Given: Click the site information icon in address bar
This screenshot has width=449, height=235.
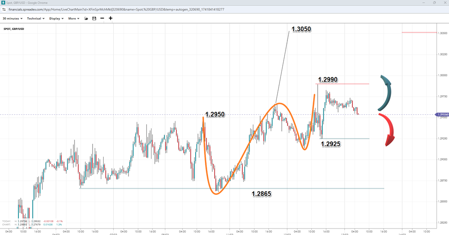Looking at the screenshot, I should coord(5,9).
